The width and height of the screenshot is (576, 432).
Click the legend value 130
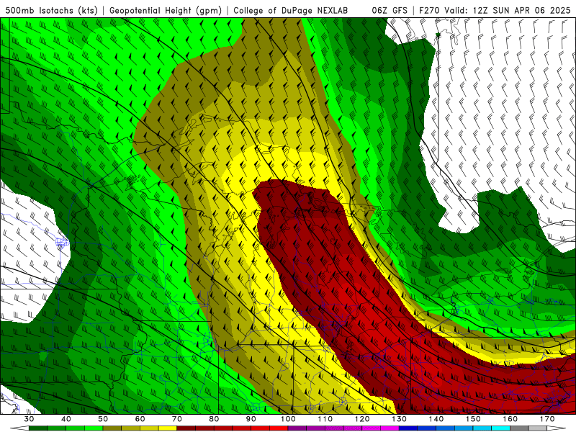point(399,419)
